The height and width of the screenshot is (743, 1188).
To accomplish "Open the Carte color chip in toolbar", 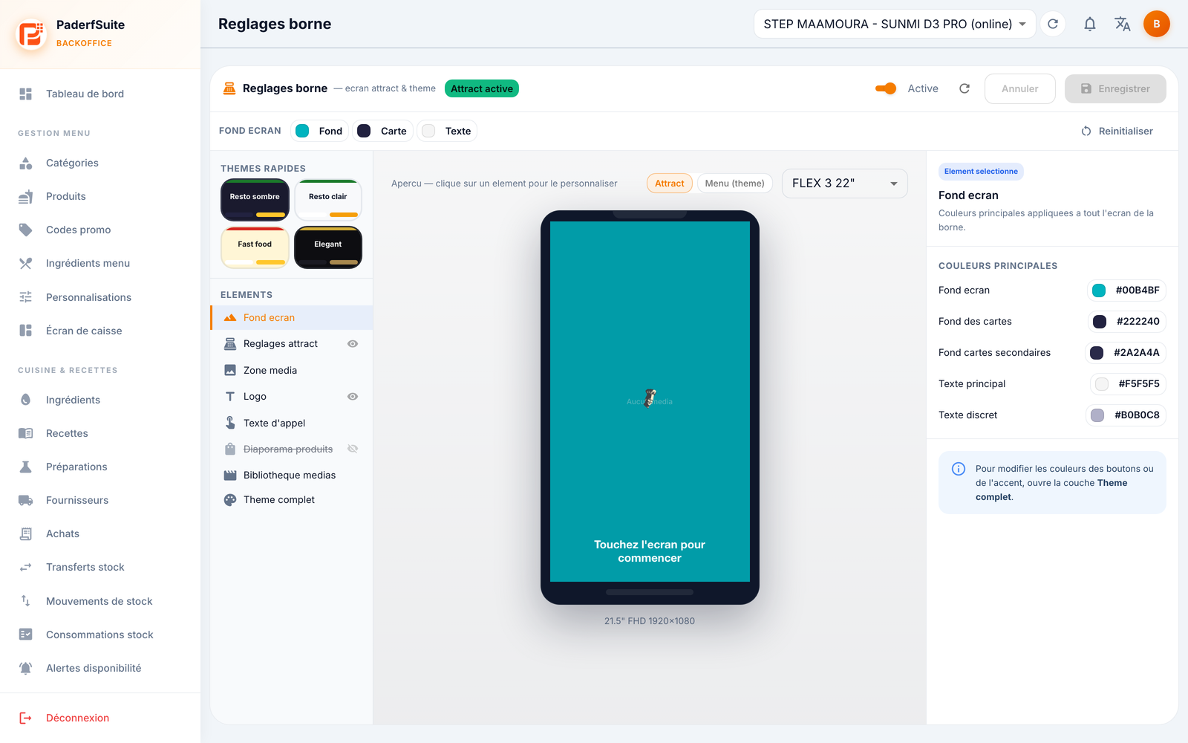I will 382,131.
